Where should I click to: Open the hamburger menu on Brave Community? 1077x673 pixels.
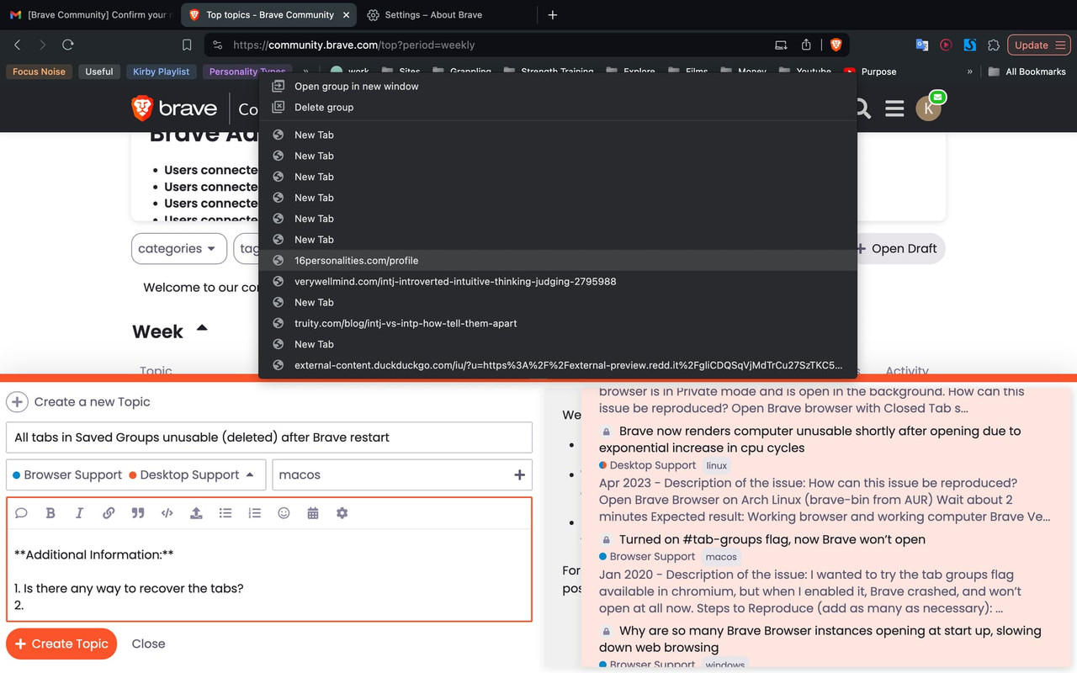pos(894,108)
